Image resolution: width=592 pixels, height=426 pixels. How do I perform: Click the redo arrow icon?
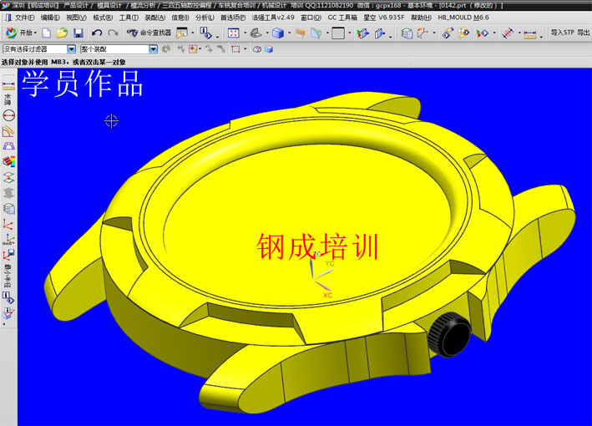(113, 33)
